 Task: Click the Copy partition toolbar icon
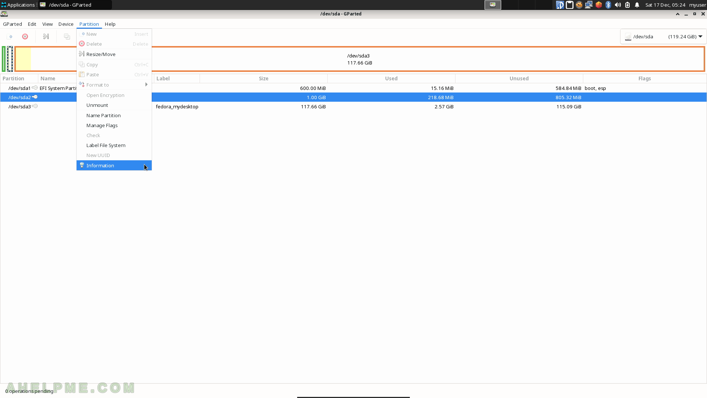[x=67, y=36]
